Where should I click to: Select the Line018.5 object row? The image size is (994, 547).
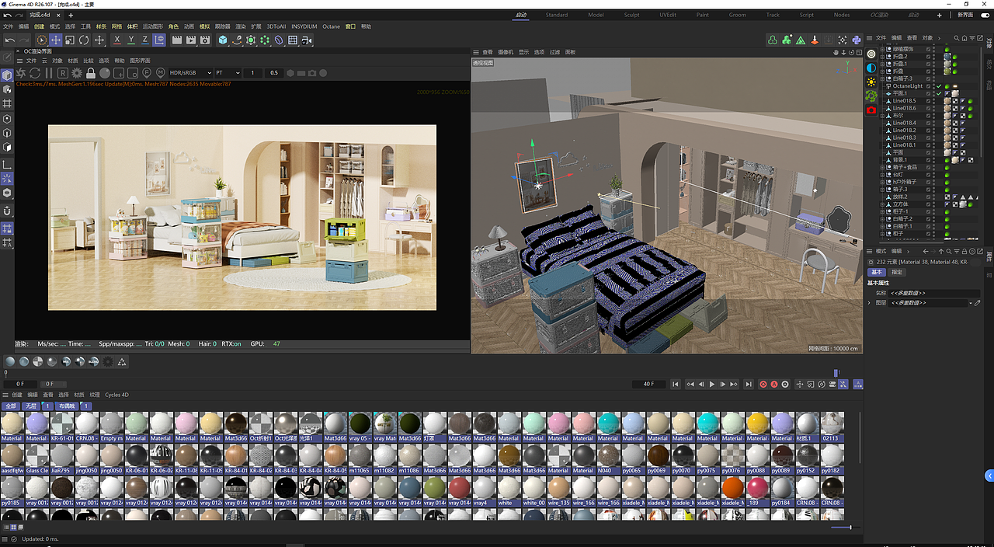click(x=904, y=101)
